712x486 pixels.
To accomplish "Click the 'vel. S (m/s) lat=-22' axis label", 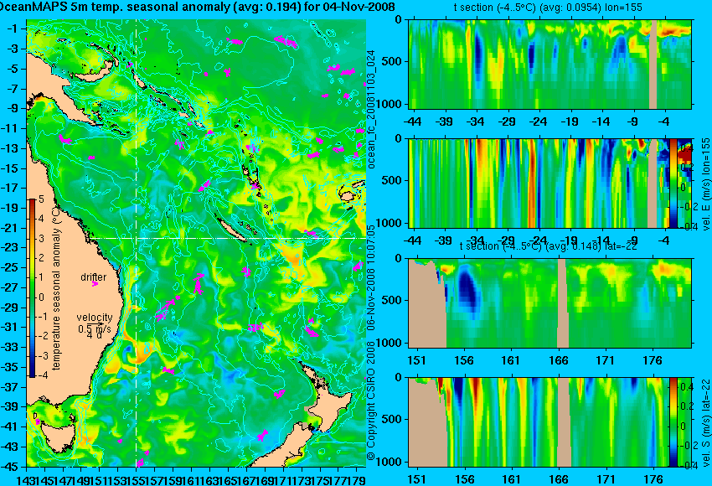I will pyautogui.click(x=706, y=422).
